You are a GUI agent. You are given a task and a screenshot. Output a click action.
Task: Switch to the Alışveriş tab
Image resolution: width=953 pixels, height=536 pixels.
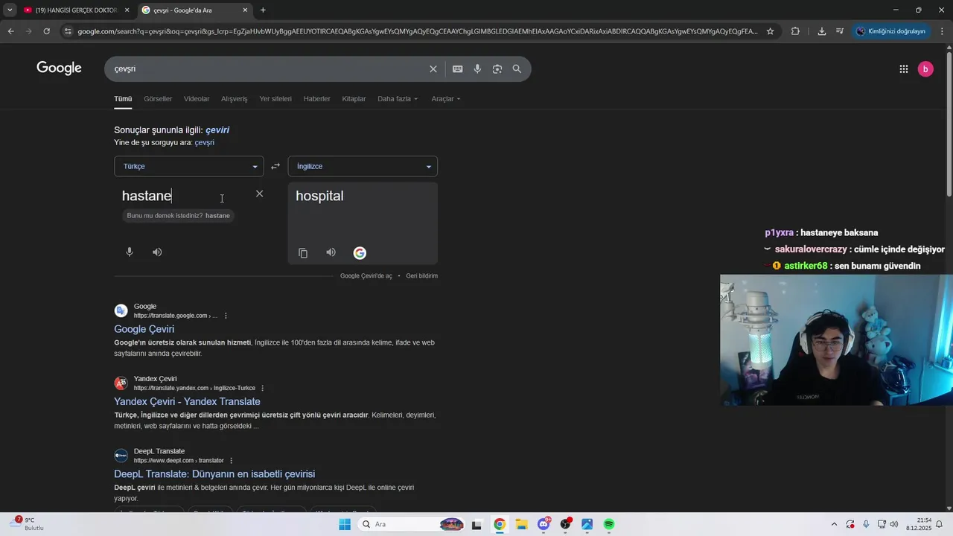coord(234,99)
